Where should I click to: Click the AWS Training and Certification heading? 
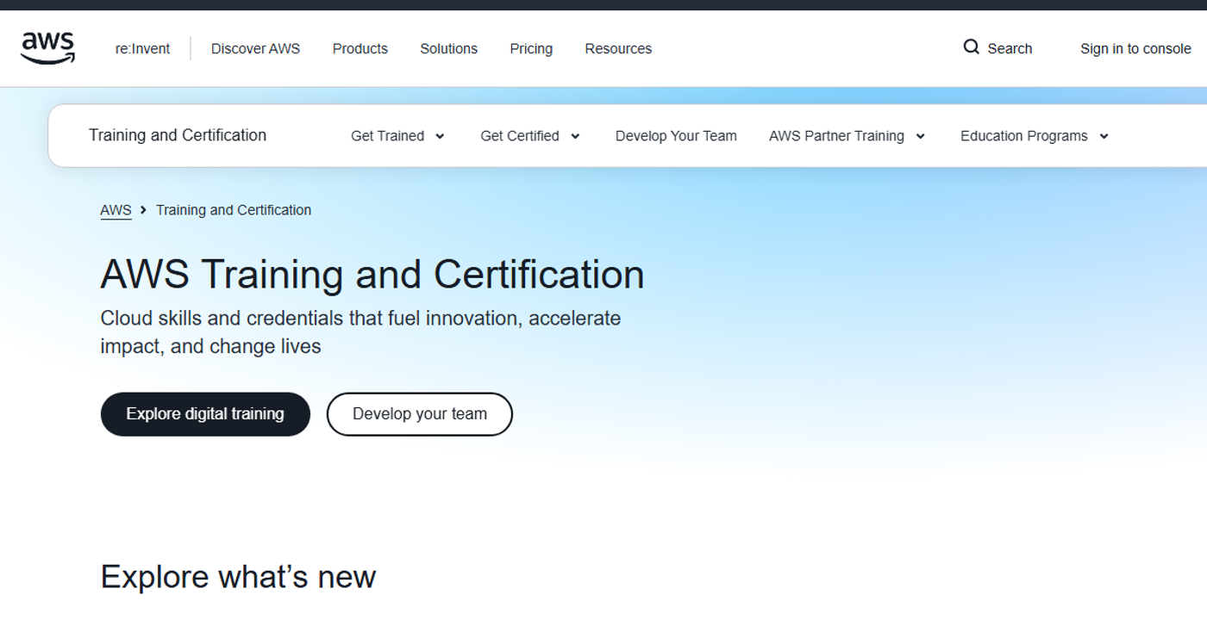372,275
